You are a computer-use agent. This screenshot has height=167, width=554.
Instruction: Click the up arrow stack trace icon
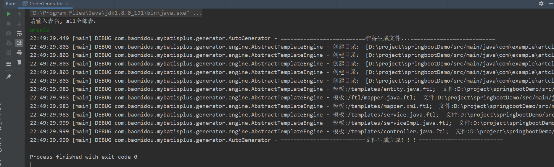point(19,14)
